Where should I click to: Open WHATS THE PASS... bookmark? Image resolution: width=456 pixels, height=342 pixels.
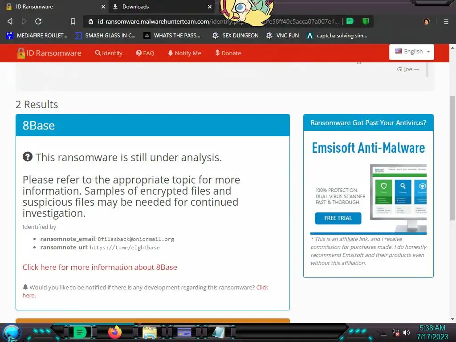[x=172, y=36]
